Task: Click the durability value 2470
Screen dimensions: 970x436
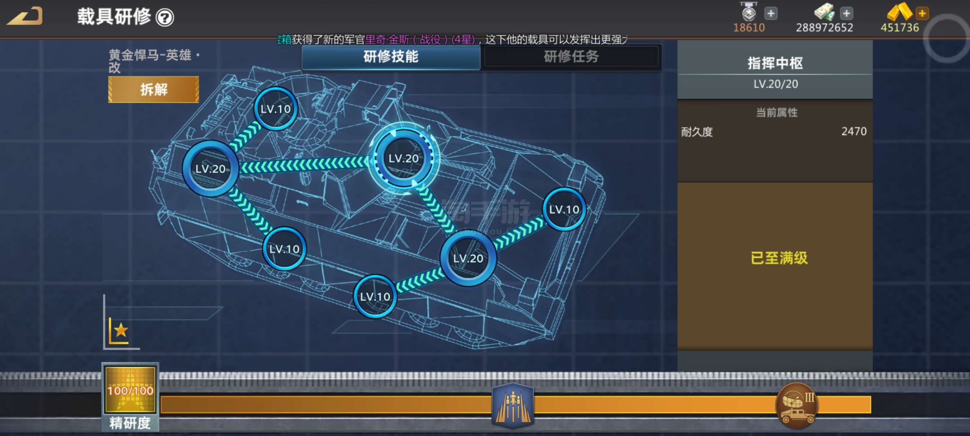Action: [854, 131]
